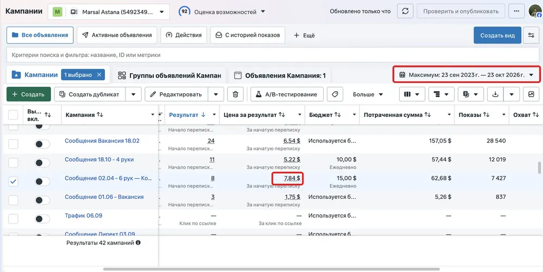Open the reports database icon menu
543x272 pixels.
[471, 94]
